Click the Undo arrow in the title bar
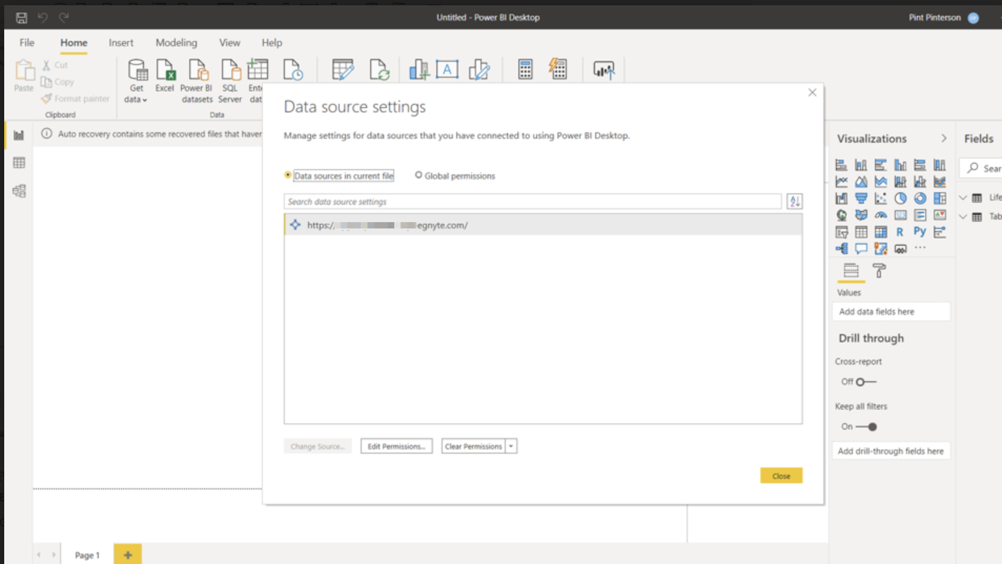 (x=43, y=18)
